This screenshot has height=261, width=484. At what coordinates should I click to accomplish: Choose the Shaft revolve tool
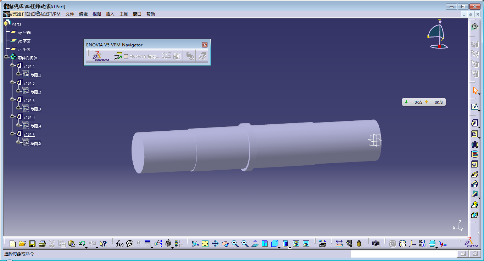coord(474,144)
